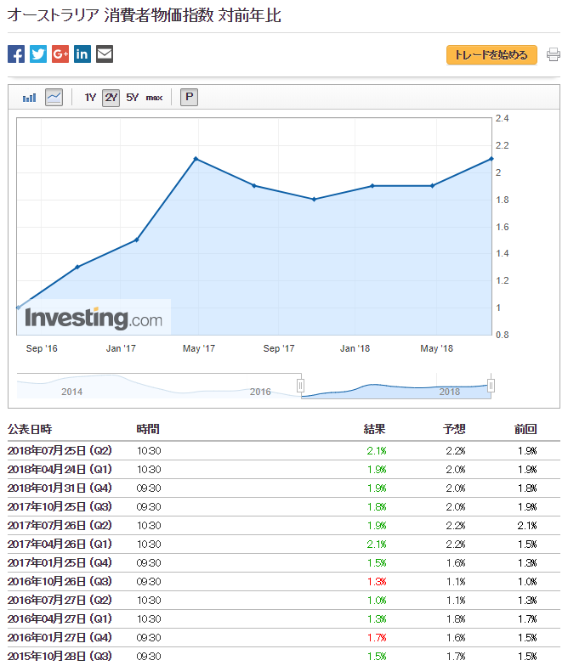This screenshot has height=666, width=568.
Task: Show 5Y chart history
Action: click(133, 98)
